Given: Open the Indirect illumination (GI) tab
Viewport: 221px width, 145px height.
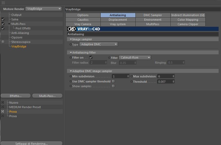Looking at the screenshot, I should tap(188, 15).
